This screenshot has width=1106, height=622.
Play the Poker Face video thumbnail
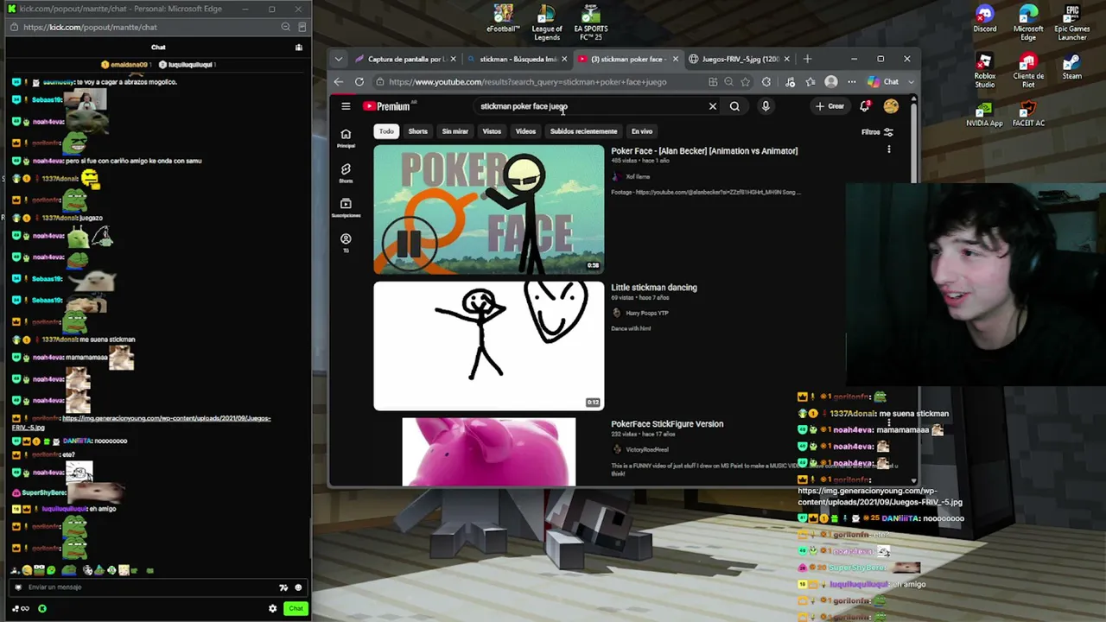[x=489, y=209]
